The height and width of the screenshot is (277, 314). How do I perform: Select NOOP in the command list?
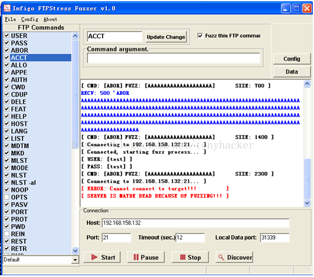pos(19,190)
